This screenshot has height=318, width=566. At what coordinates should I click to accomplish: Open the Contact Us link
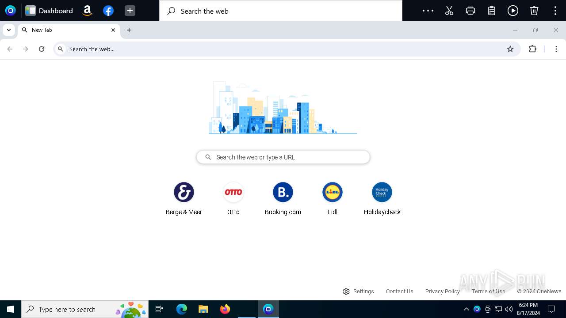(x=400, y=291)
